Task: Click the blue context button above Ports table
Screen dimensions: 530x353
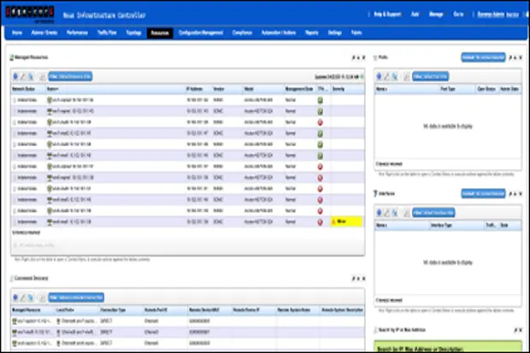Action: coord(483,57)
